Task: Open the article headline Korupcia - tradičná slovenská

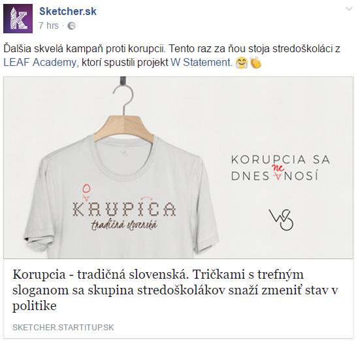Action: click(175, 290)
